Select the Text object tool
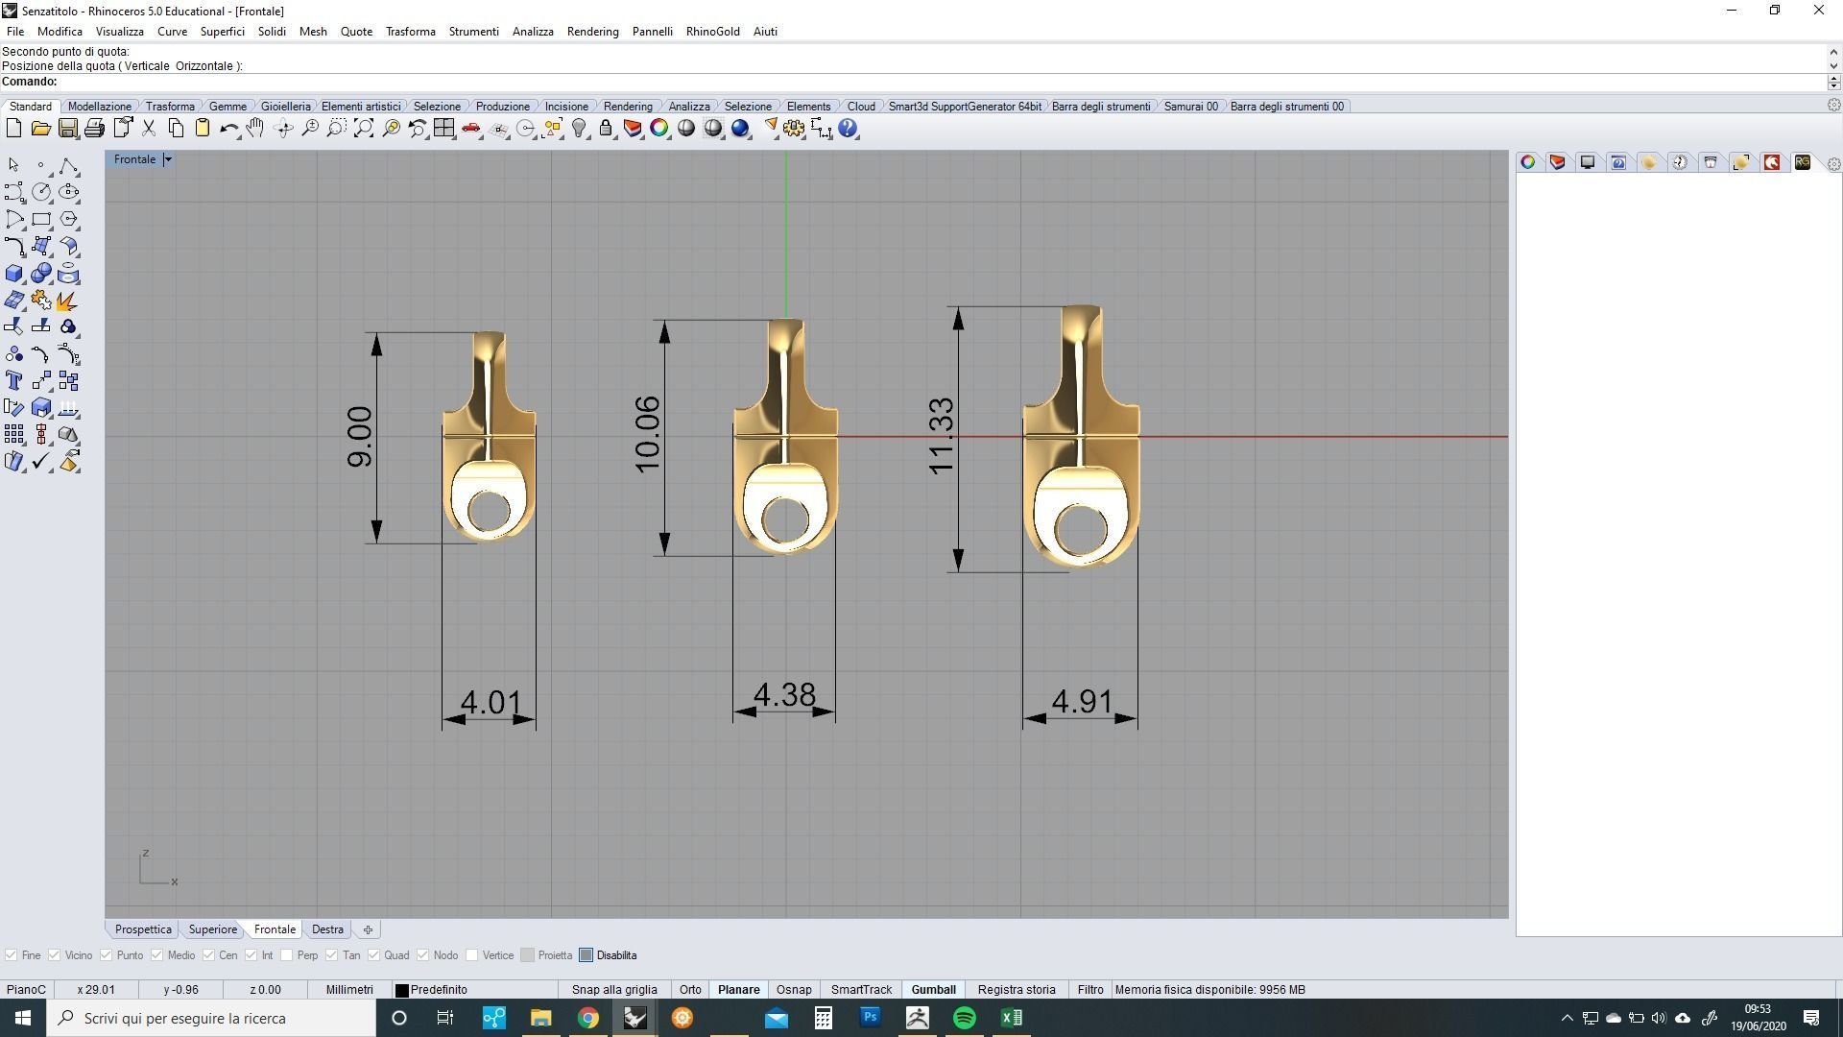Viewport: 1843px width, 1037px height. [13, 382]
